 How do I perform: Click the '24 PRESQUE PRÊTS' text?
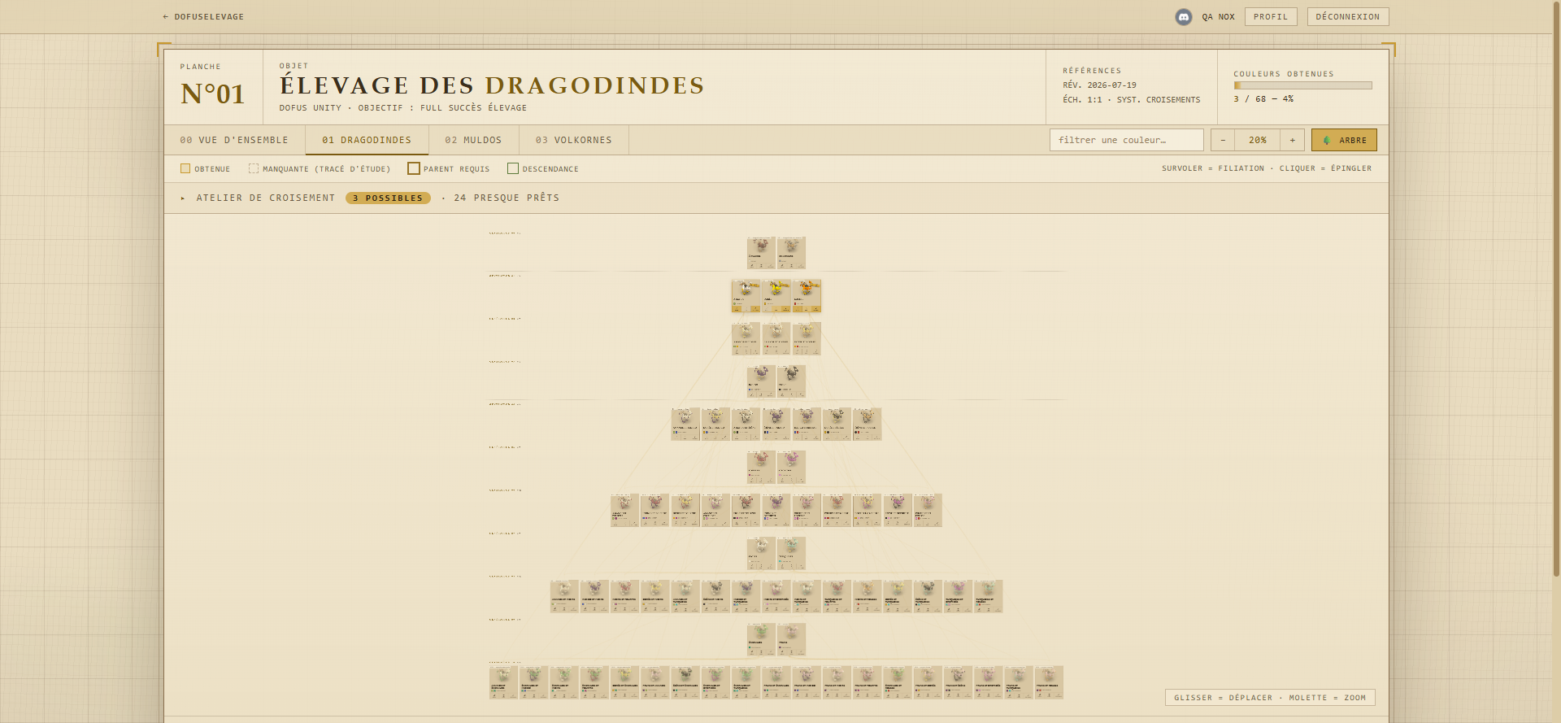[507, 198]
